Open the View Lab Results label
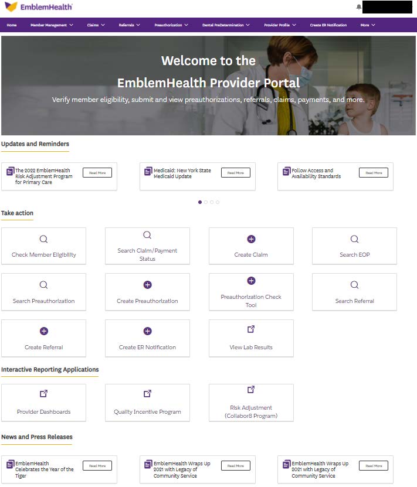417x487 pixels. tap(251, 348)
